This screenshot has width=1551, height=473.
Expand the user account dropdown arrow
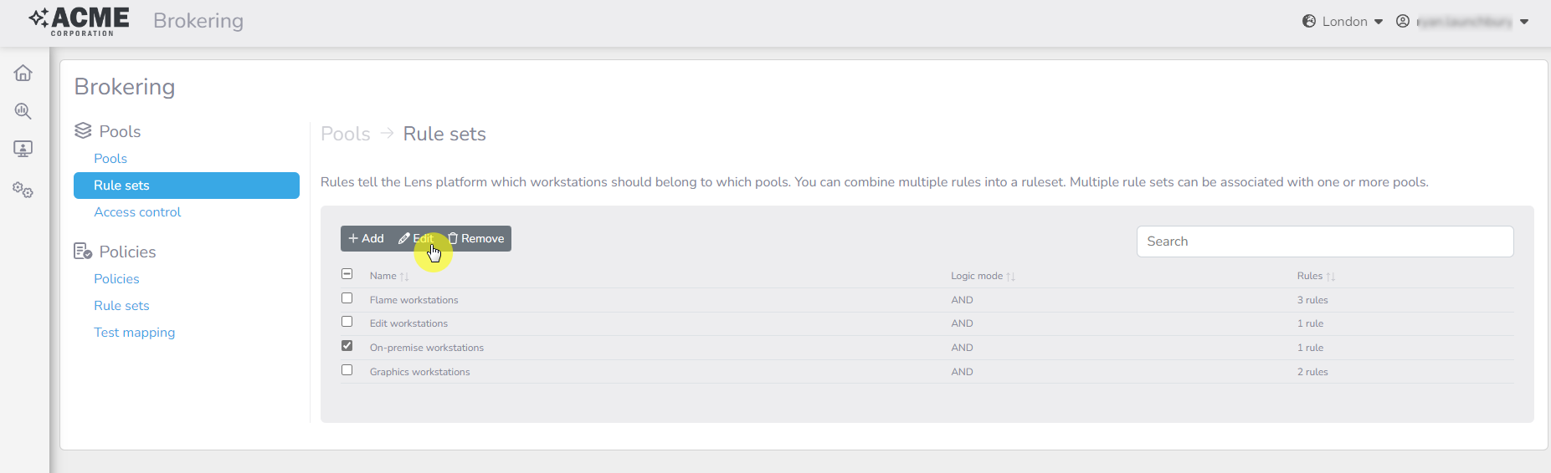click(1524, 22)
